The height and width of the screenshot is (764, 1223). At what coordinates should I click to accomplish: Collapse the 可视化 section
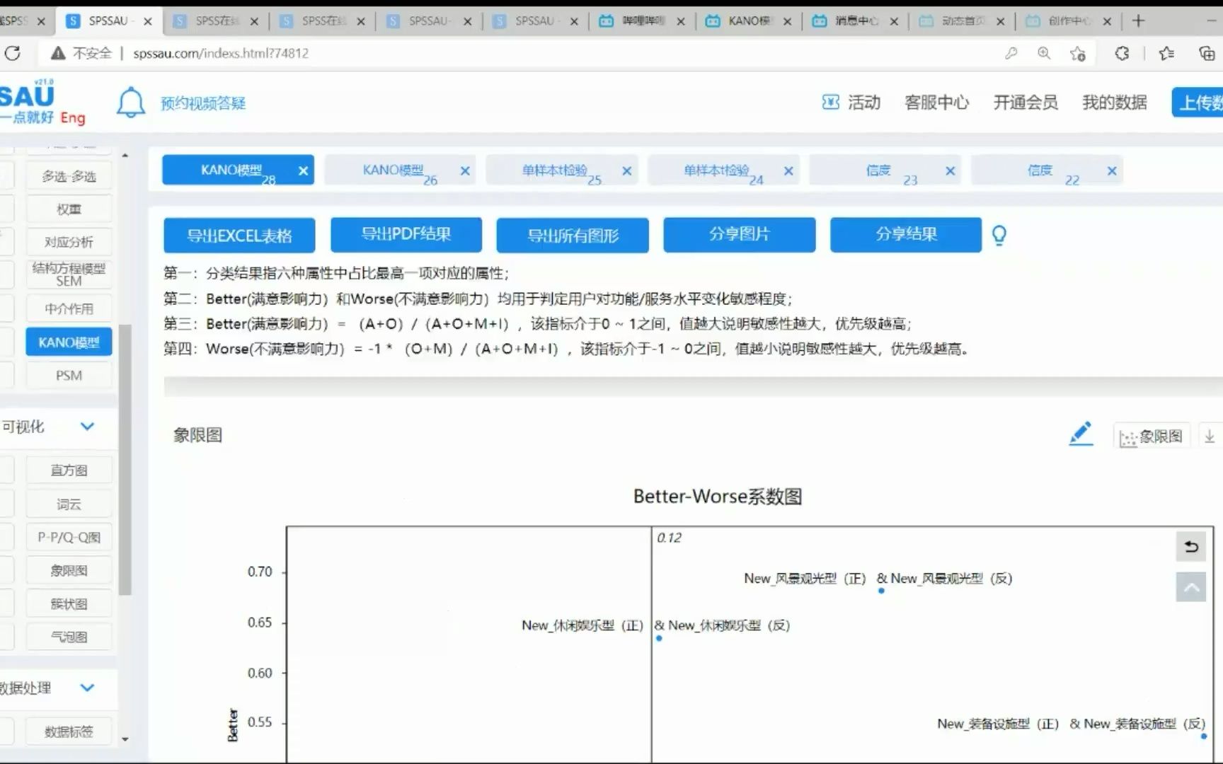(87, 427)
